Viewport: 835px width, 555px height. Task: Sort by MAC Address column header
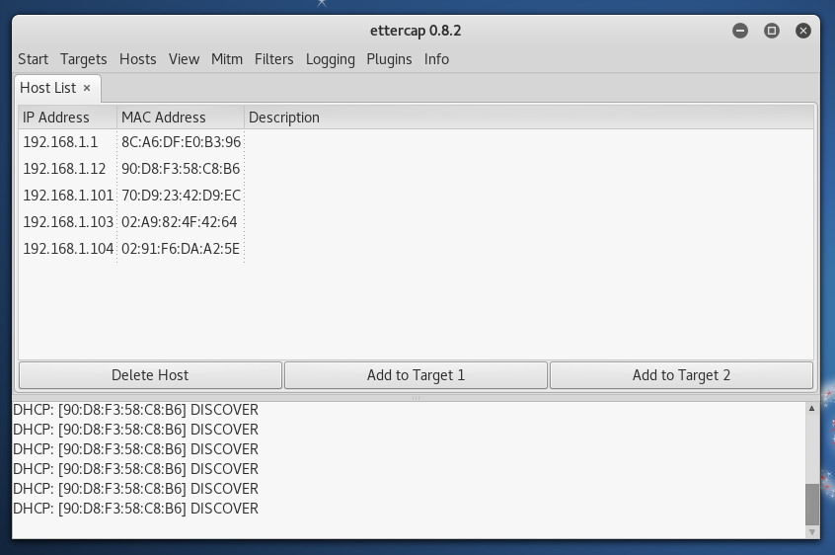click(181, 118)
